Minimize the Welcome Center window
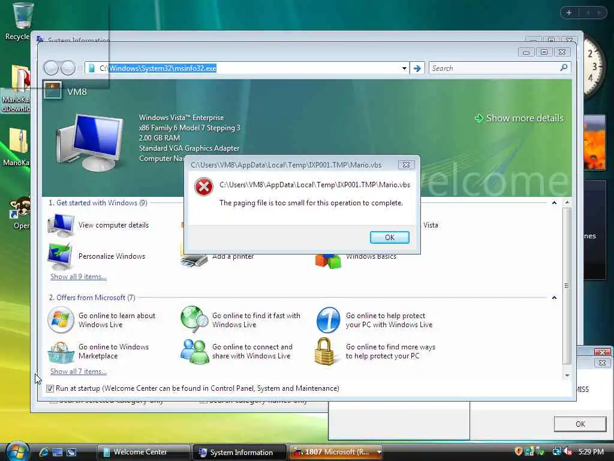The width and height of the screenshot is (614, 461). (x=526, y=52)
